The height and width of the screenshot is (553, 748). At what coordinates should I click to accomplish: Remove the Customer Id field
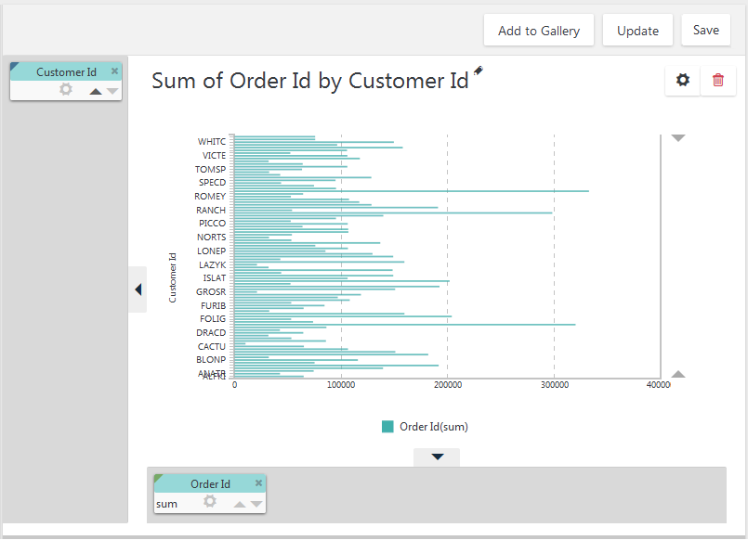tap(114, 71)
